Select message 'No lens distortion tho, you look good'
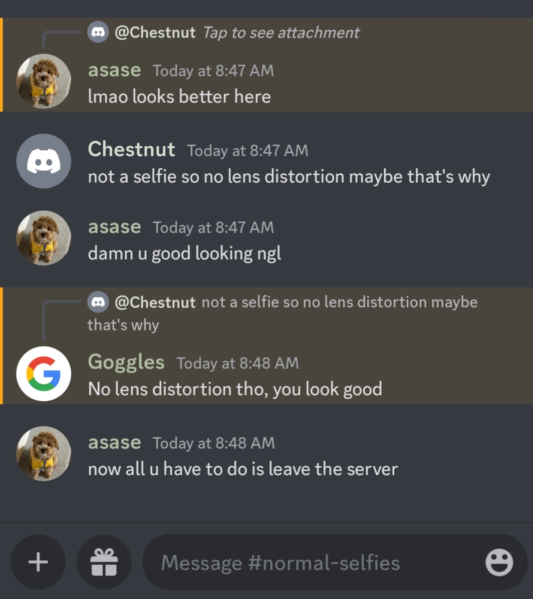 click(x=235, y=389)
